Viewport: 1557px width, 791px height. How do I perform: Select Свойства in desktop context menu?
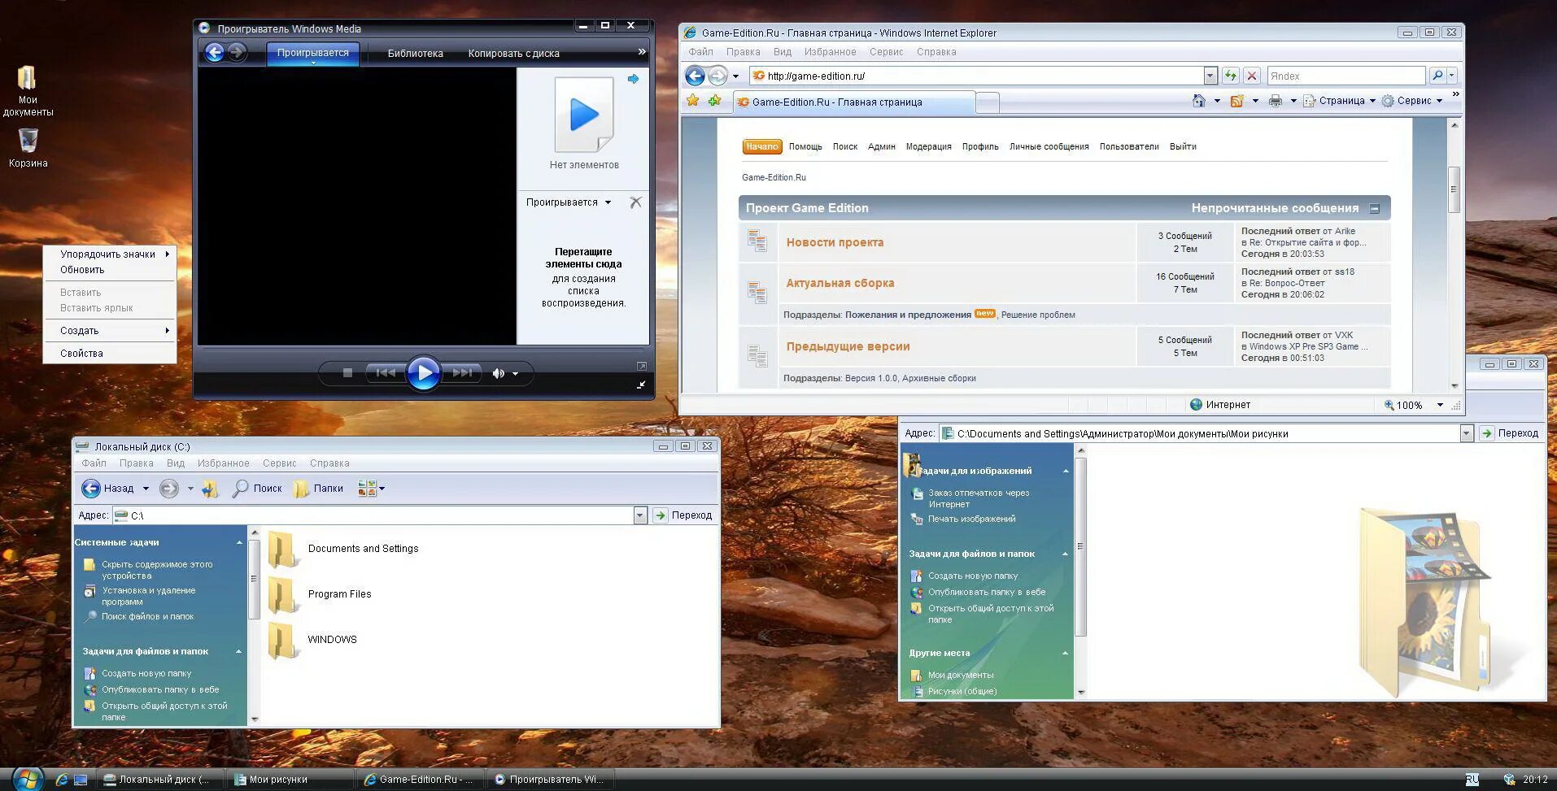coord(110,354)
